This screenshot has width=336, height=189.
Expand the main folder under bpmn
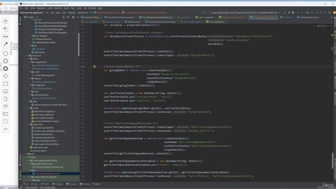pyautogui.click(x=29, y=91)
